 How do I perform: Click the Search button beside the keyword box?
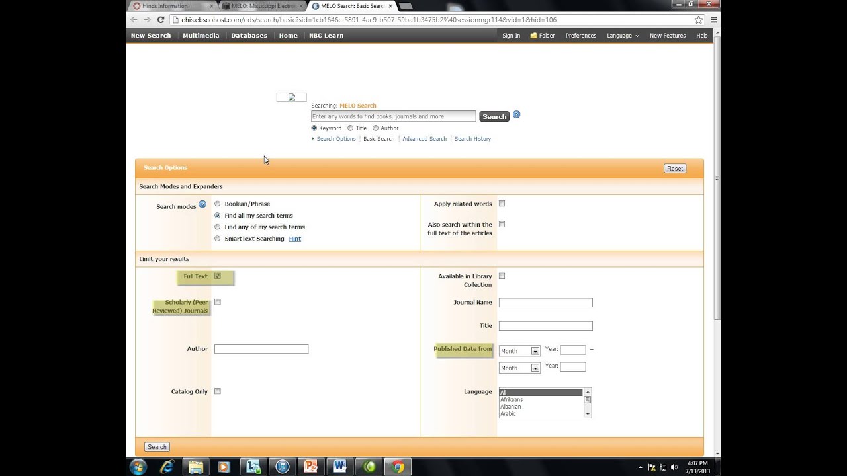pyautogui.click(x=494, y=116)
